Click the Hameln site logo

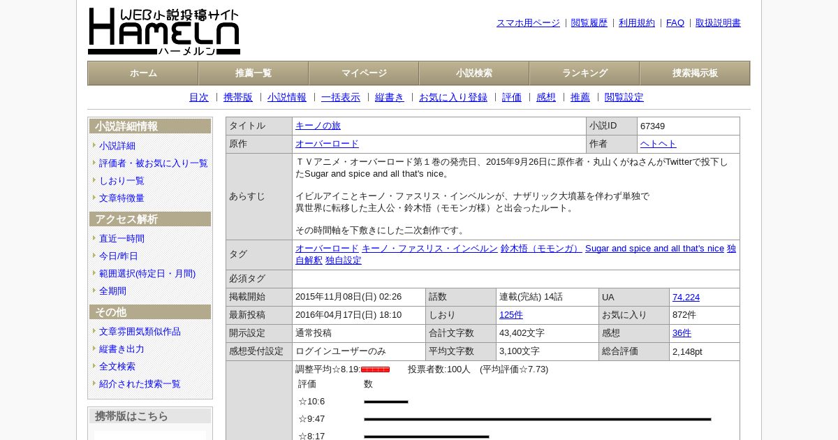[x=164, y=31]
